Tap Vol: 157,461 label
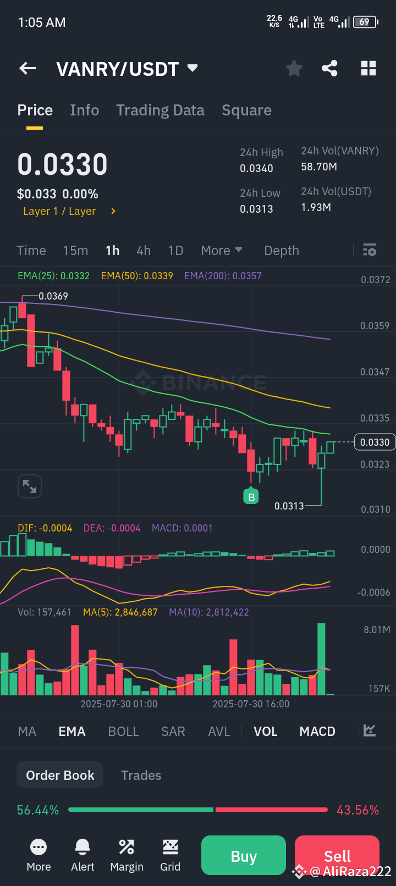The image size is (396, 886). [x=45, y=612]
